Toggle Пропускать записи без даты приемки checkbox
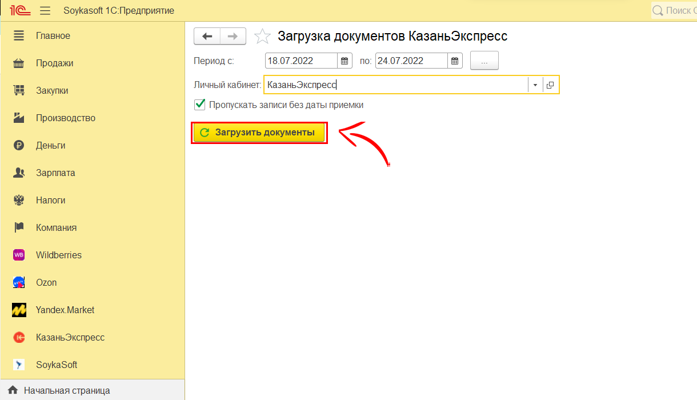Viewport: 697px width, 400px height. [200, 105]
